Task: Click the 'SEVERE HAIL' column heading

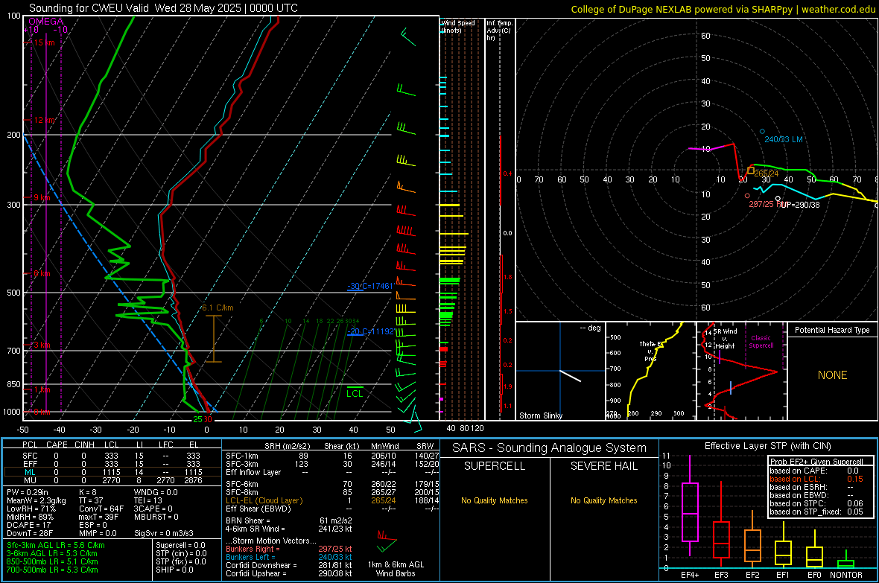Action: (603, 466)
